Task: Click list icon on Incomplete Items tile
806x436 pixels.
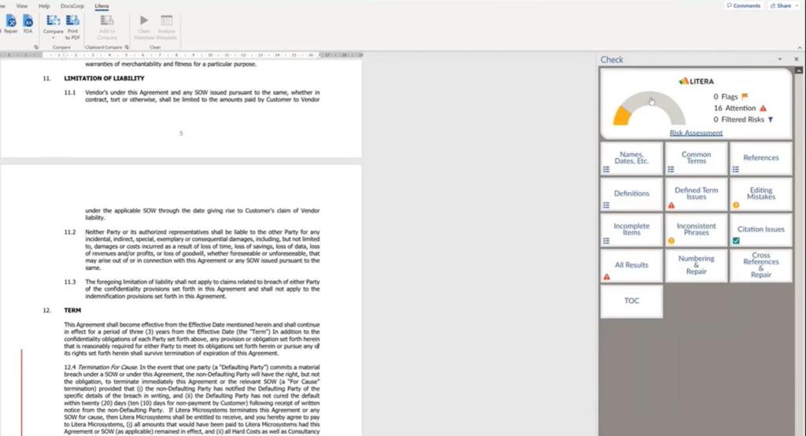Action: (606, 241)
